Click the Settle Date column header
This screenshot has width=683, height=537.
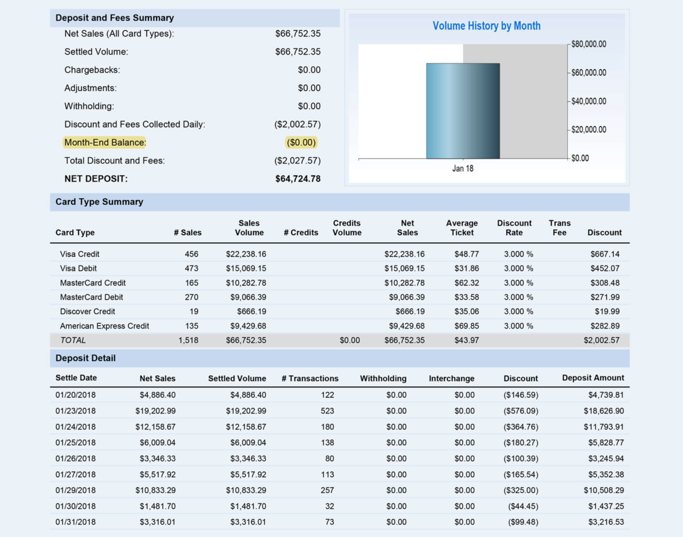pyautogui.click(x=76, y=378)
